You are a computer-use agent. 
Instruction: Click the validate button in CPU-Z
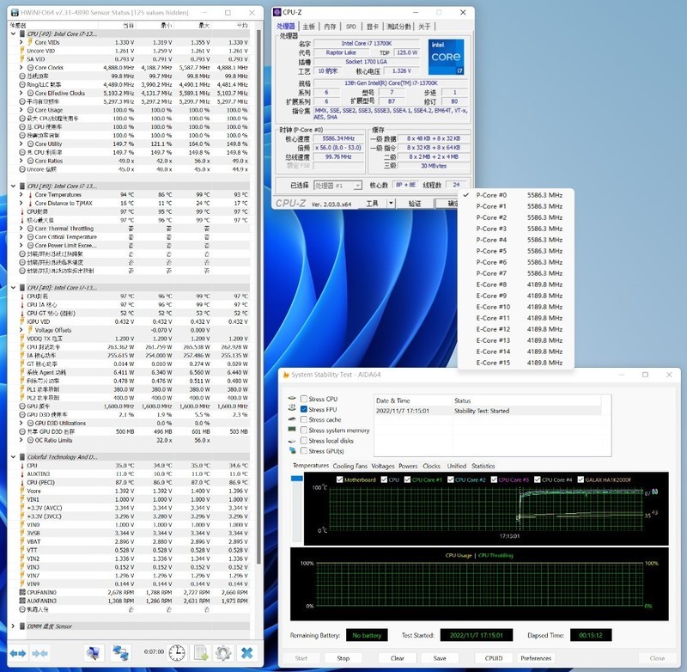tap(414, 205)
